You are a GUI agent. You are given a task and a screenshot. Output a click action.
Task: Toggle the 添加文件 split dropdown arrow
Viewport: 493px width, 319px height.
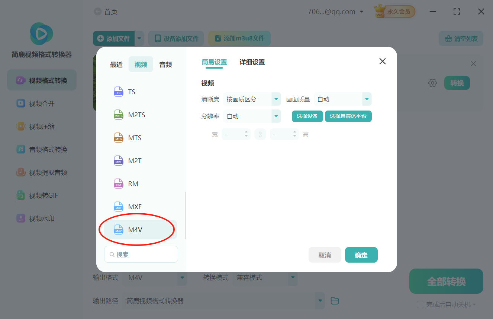[x=139, y=38]
